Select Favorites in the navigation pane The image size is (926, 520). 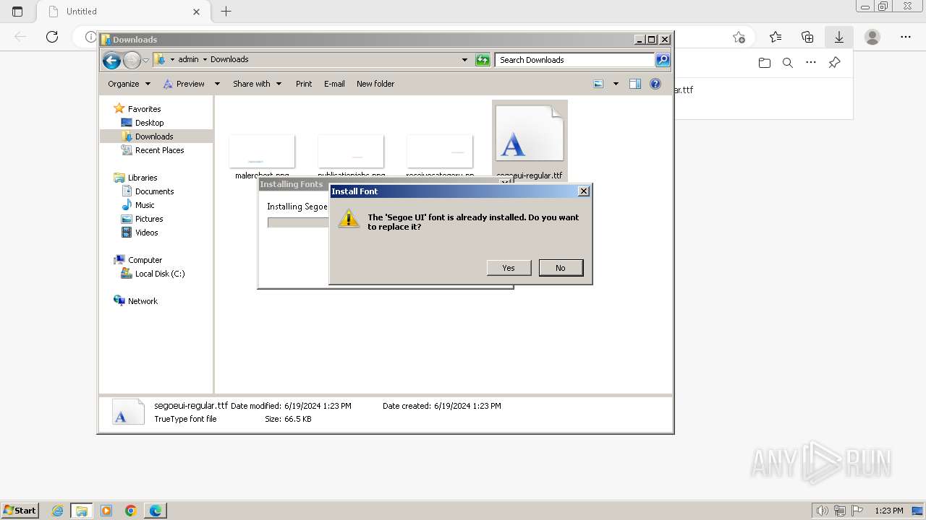[144, 109]
